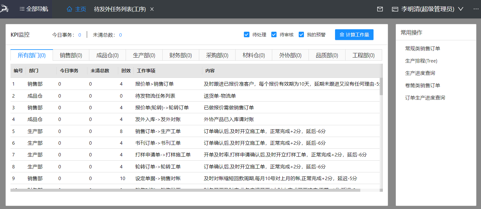Click the deer logo icon

pos(5,9)
